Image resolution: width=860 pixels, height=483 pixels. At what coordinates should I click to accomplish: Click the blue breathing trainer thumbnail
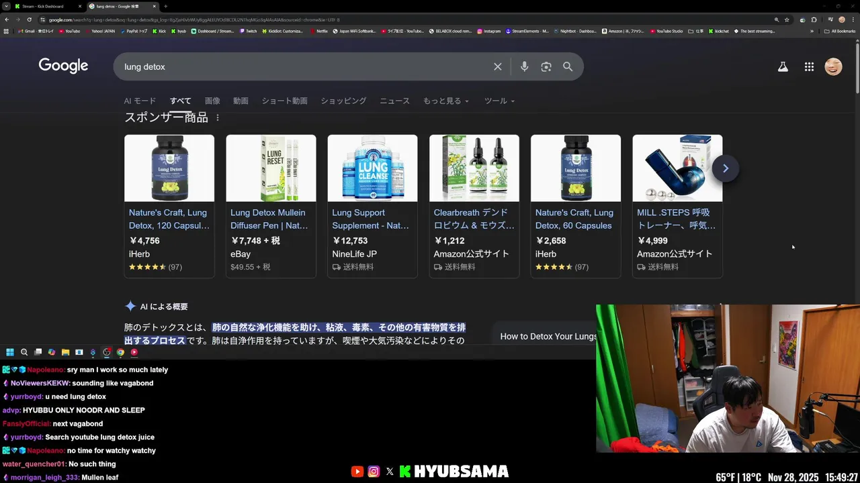[x=677, y=168]
